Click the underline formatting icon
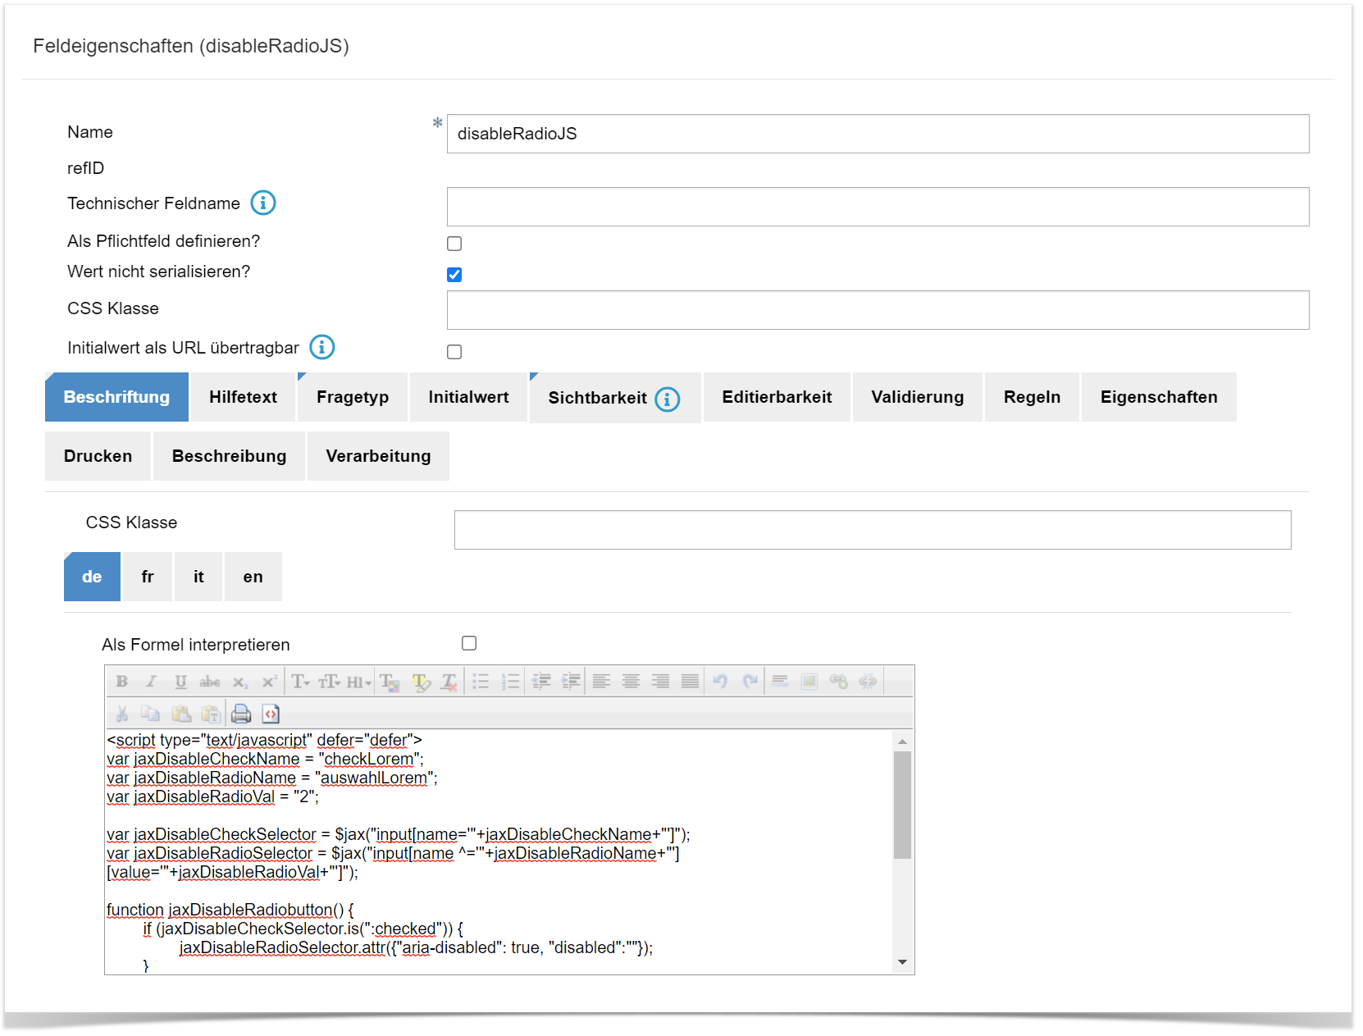Screen dimensions: 1363x1036 (180, 682)
